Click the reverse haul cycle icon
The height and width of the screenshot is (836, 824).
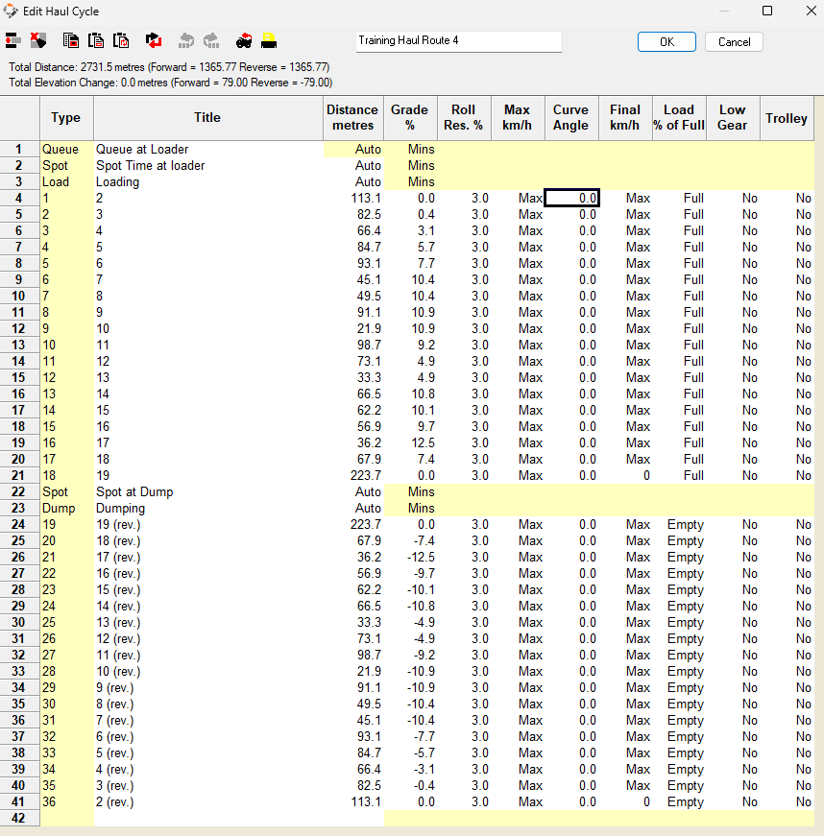153,40
